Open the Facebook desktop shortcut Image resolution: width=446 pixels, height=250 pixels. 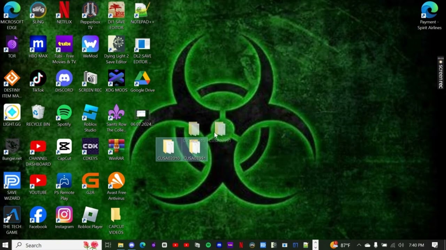[38, 218]
